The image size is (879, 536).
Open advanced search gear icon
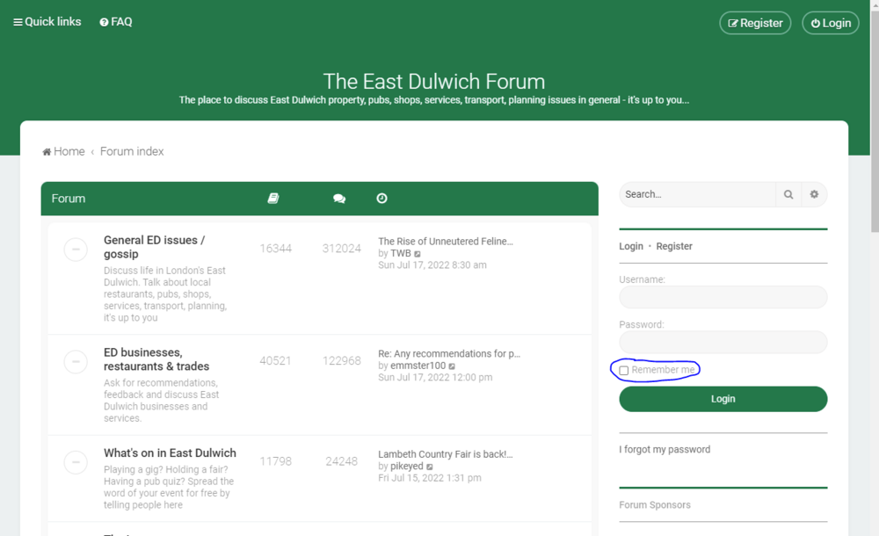(814, 194)
